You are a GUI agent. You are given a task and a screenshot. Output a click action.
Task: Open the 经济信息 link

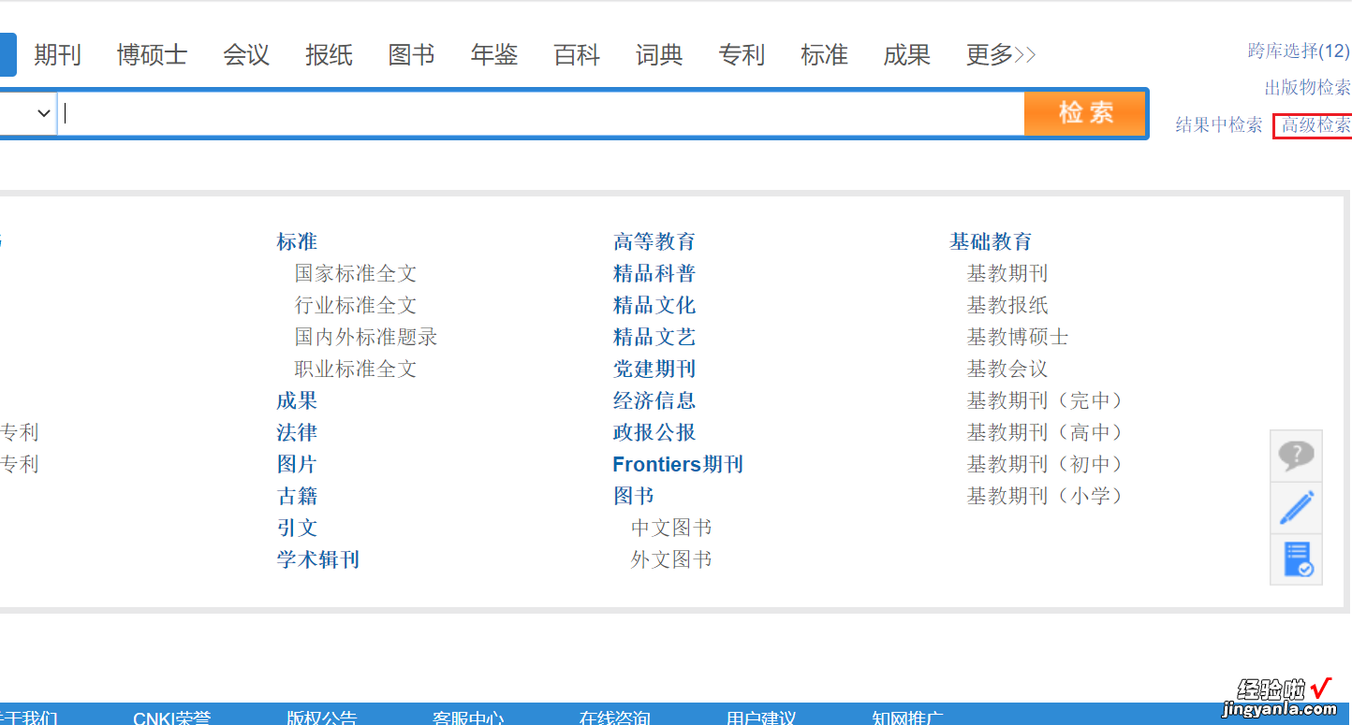(x=654, y=400)
